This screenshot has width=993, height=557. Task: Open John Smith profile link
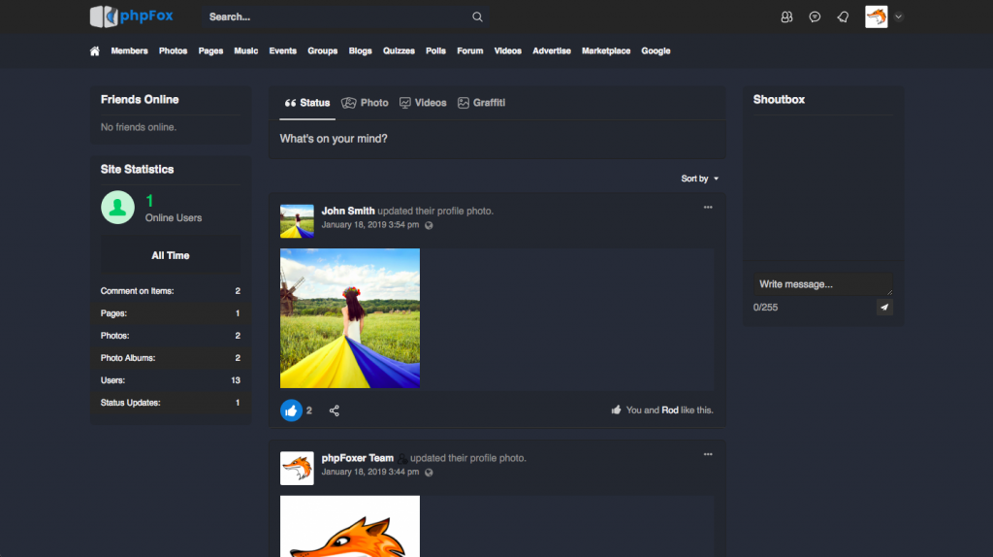coord(348,211)
